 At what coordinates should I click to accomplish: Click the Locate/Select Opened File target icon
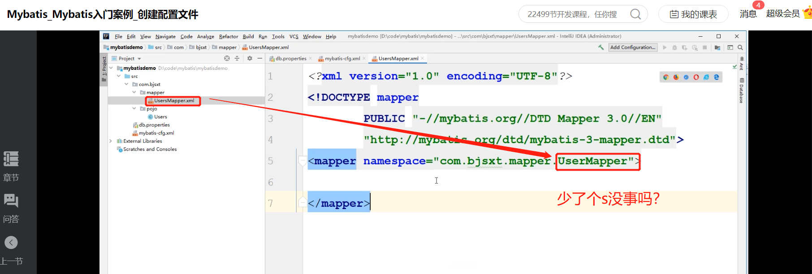click(227, 58)
